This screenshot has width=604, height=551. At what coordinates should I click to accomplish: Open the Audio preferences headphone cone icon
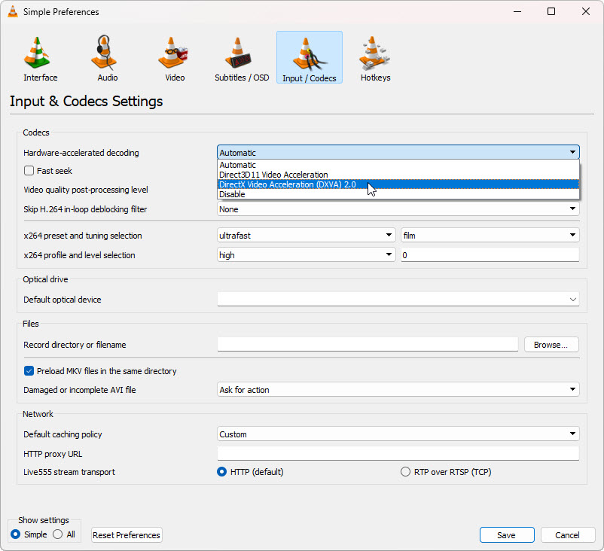(107, 58)
